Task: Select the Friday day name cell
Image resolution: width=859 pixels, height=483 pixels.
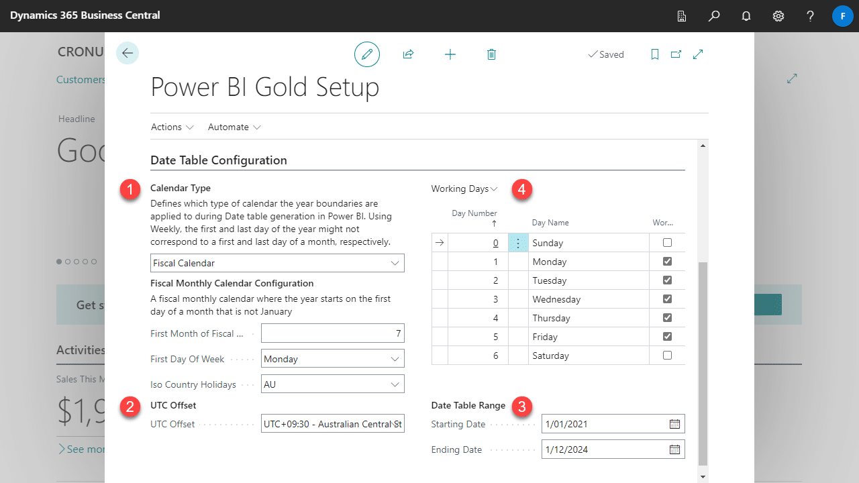Action: pos(589,337)
